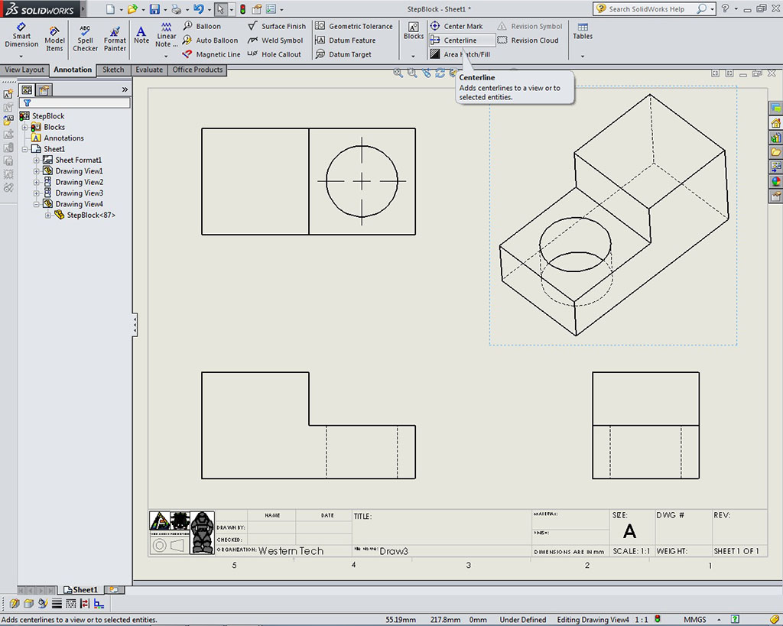Pick the Hole Callout tool
Image resolution: width=783 pixels, height=626 pixels.
[x=281, y=54]
